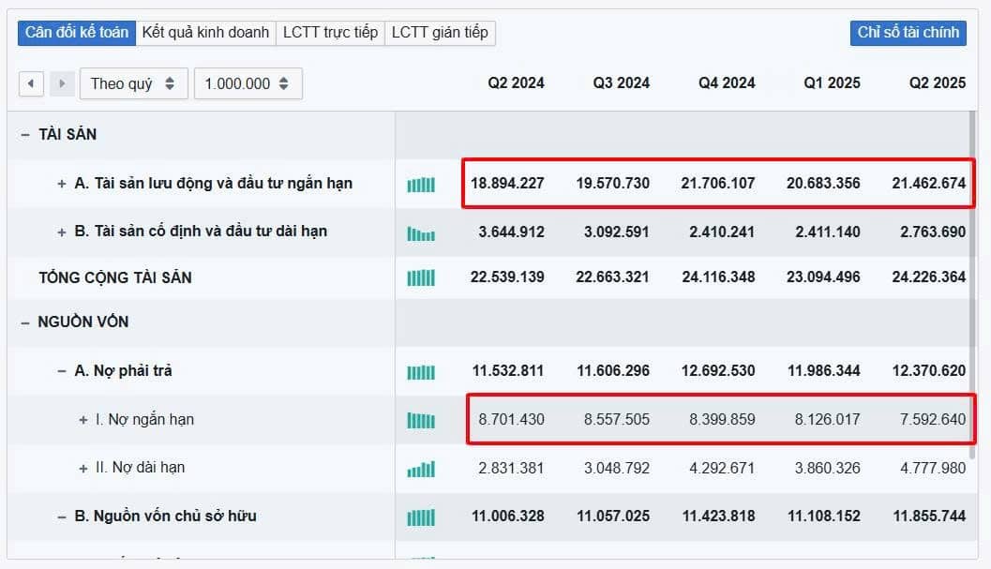Open the LCTT trực tiếp tab
The height and width of the screenshot is (569, 991).
pyautogui.click(x=330, y=33)
